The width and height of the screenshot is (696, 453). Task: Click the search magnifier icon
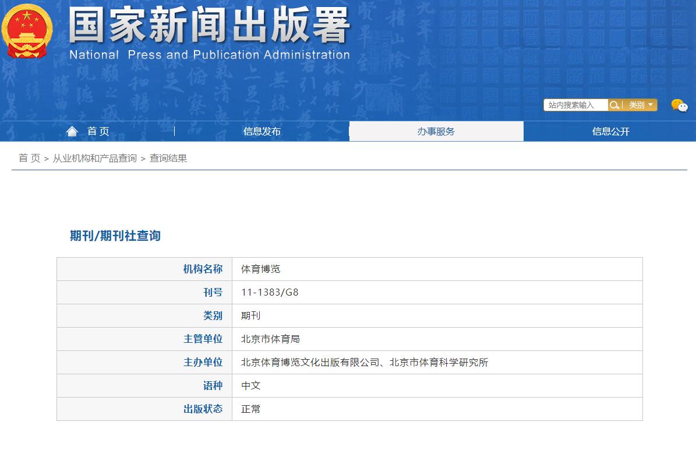[x=614, y=105]
